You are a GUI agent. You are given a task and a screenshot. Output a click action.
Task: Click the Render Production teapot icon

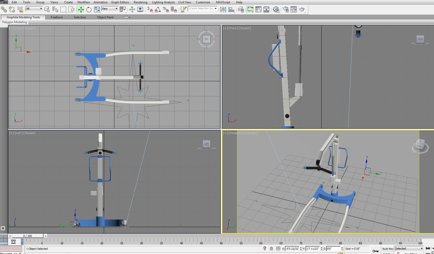click(x=302, y=9)
